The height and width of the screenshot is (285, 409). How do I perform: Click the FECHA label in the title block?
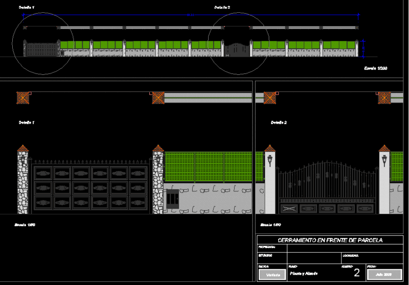point(372,267)
